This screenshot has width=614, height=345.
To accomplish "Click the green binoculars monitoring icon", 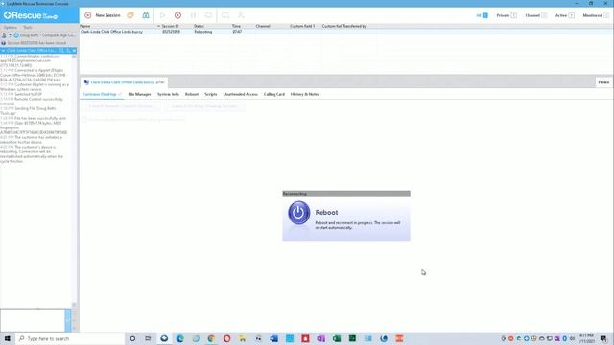I will [146, 15].
